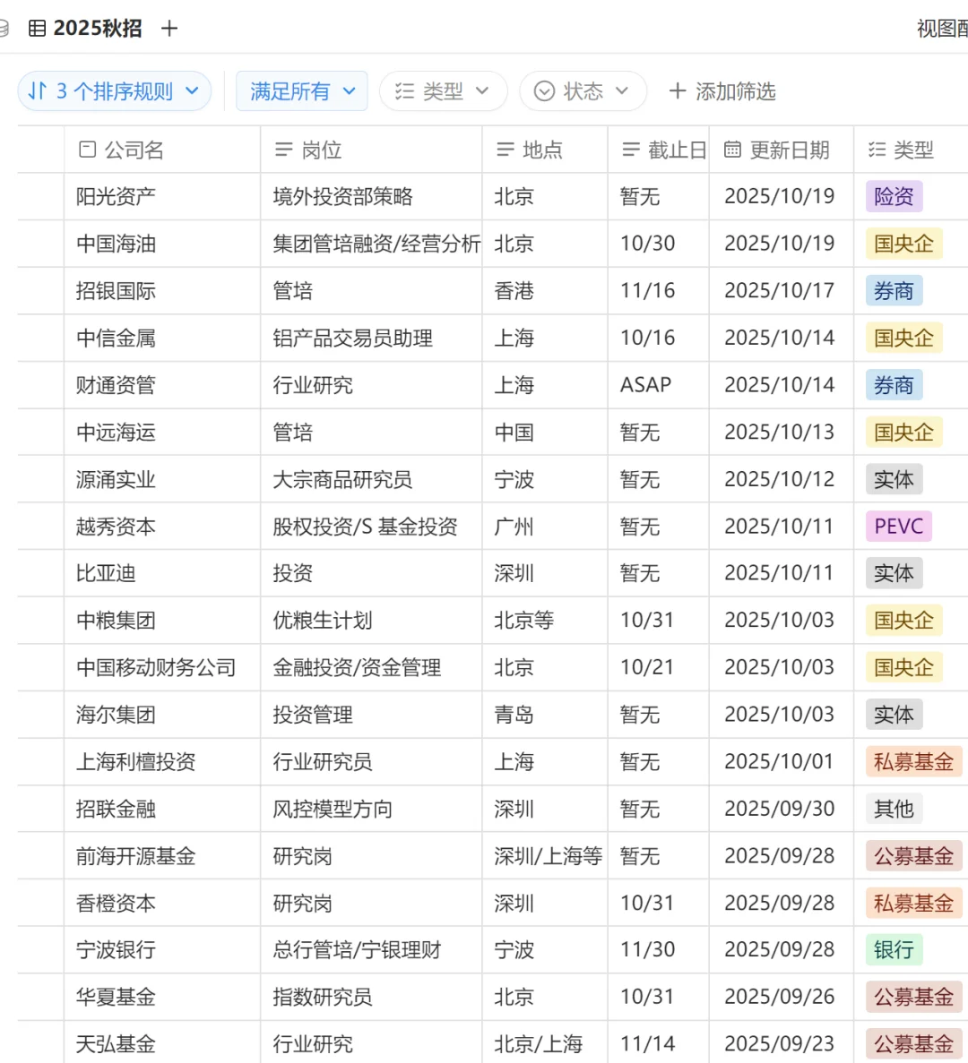Click the circle-check icon in the 状态 filter
The width and height of the screenshot is (968, 1063).
544,90
